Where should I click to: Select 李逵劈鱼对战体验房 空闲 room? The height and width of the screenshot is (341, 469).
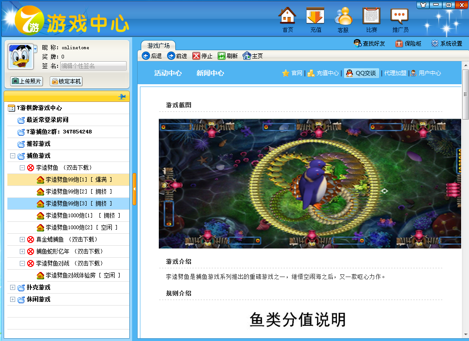[68, 275]
